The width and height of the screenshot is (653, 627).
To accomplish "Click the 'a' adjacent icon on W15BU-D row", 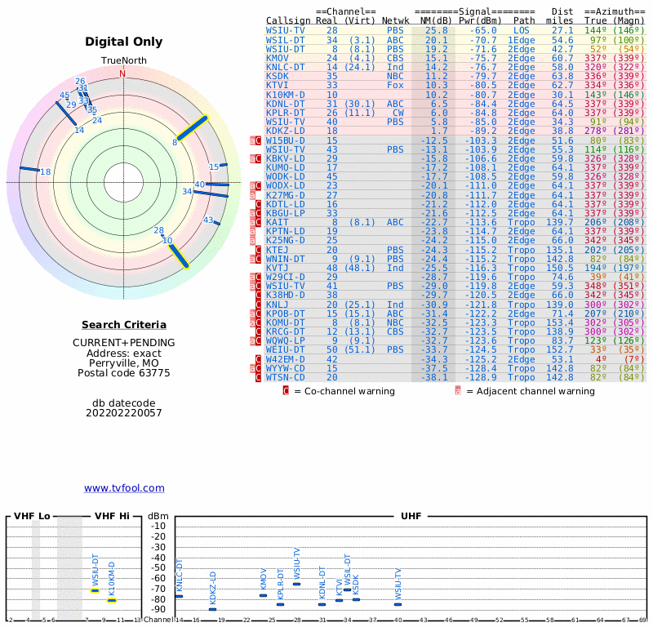I will tap(252, 140).
